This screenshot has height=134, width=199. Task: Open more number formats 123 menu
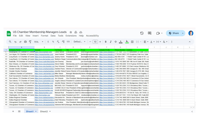(x=68, y=41)
